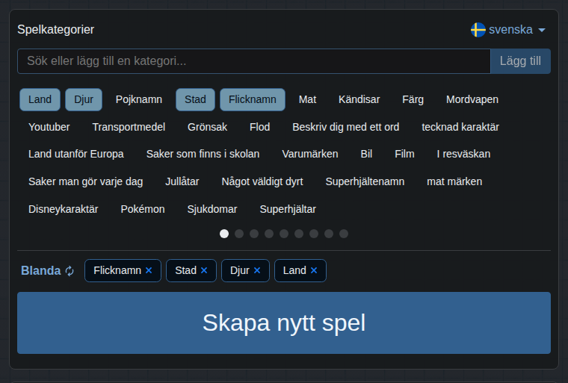Select the Superhjältar category
Screen dimensions: 568x383
pos(288,209)
